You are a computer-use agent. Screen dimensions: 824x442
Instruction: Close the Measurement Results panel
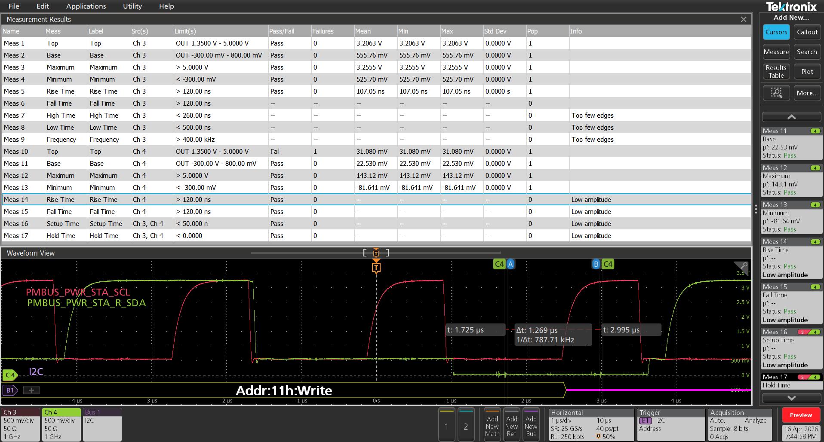[744, 19]
